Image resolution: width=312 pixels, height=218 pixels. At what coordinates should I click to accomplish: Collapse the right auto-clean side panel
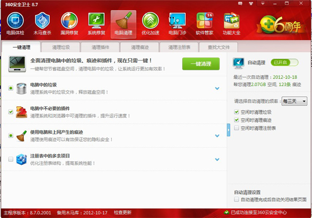[x=229, y=130]
